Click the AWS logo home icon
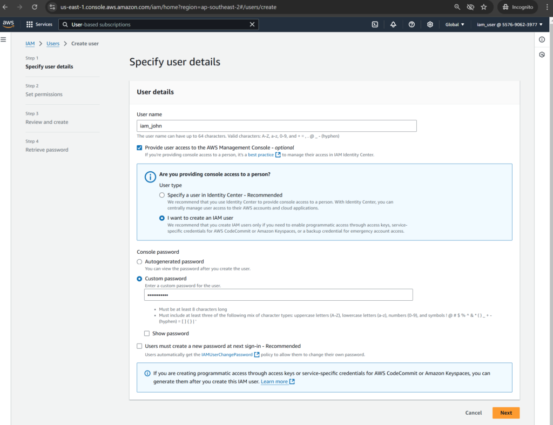Screen dimensions: 553x425 click(8, 24)
